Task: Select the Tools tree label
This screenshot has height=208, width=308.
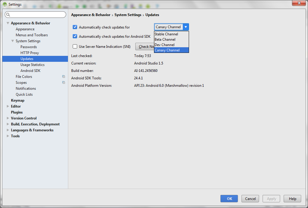Action: (x=15, y=136)
